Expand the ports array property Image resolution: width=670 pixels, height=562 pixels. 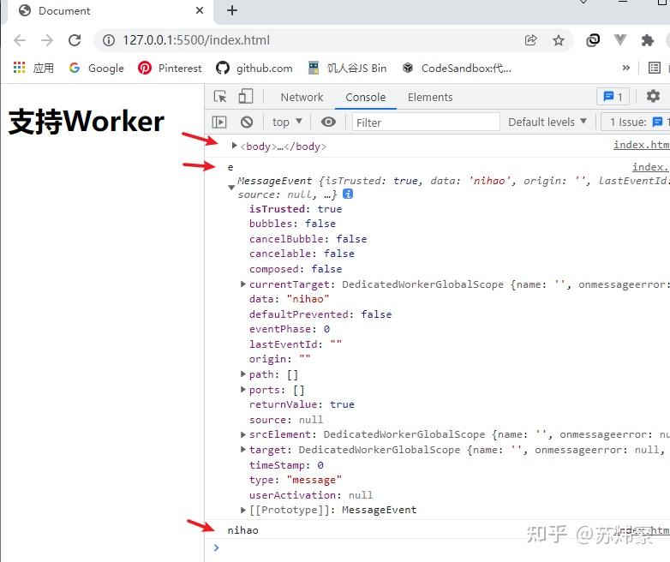point(242,389)
